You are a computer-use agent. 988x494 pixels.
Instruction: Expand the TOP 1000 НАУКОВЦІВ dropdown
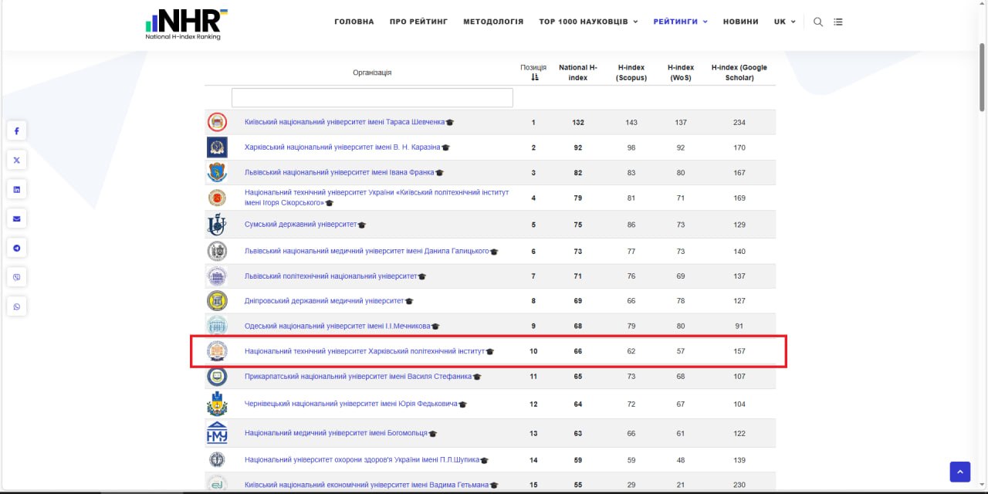(x=588, y=22)
